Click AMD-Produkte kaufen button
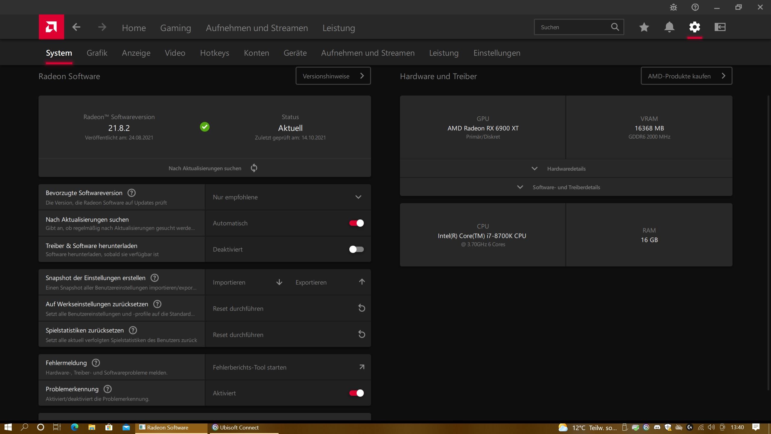 [686, 76]
